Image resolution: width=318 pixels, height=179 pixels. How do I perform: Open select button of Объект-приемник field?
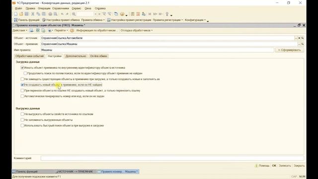(299, 44)
